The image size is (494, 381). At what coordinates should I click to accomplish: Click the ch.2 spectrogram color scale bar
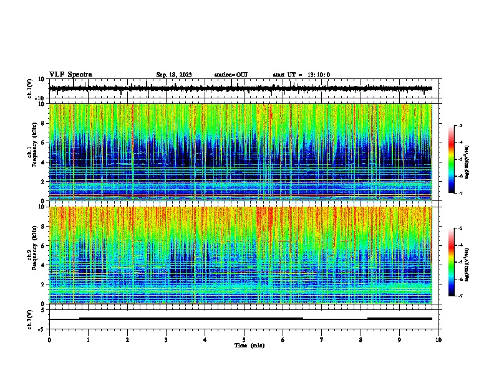pyautogui.click(x=452, y=262)
